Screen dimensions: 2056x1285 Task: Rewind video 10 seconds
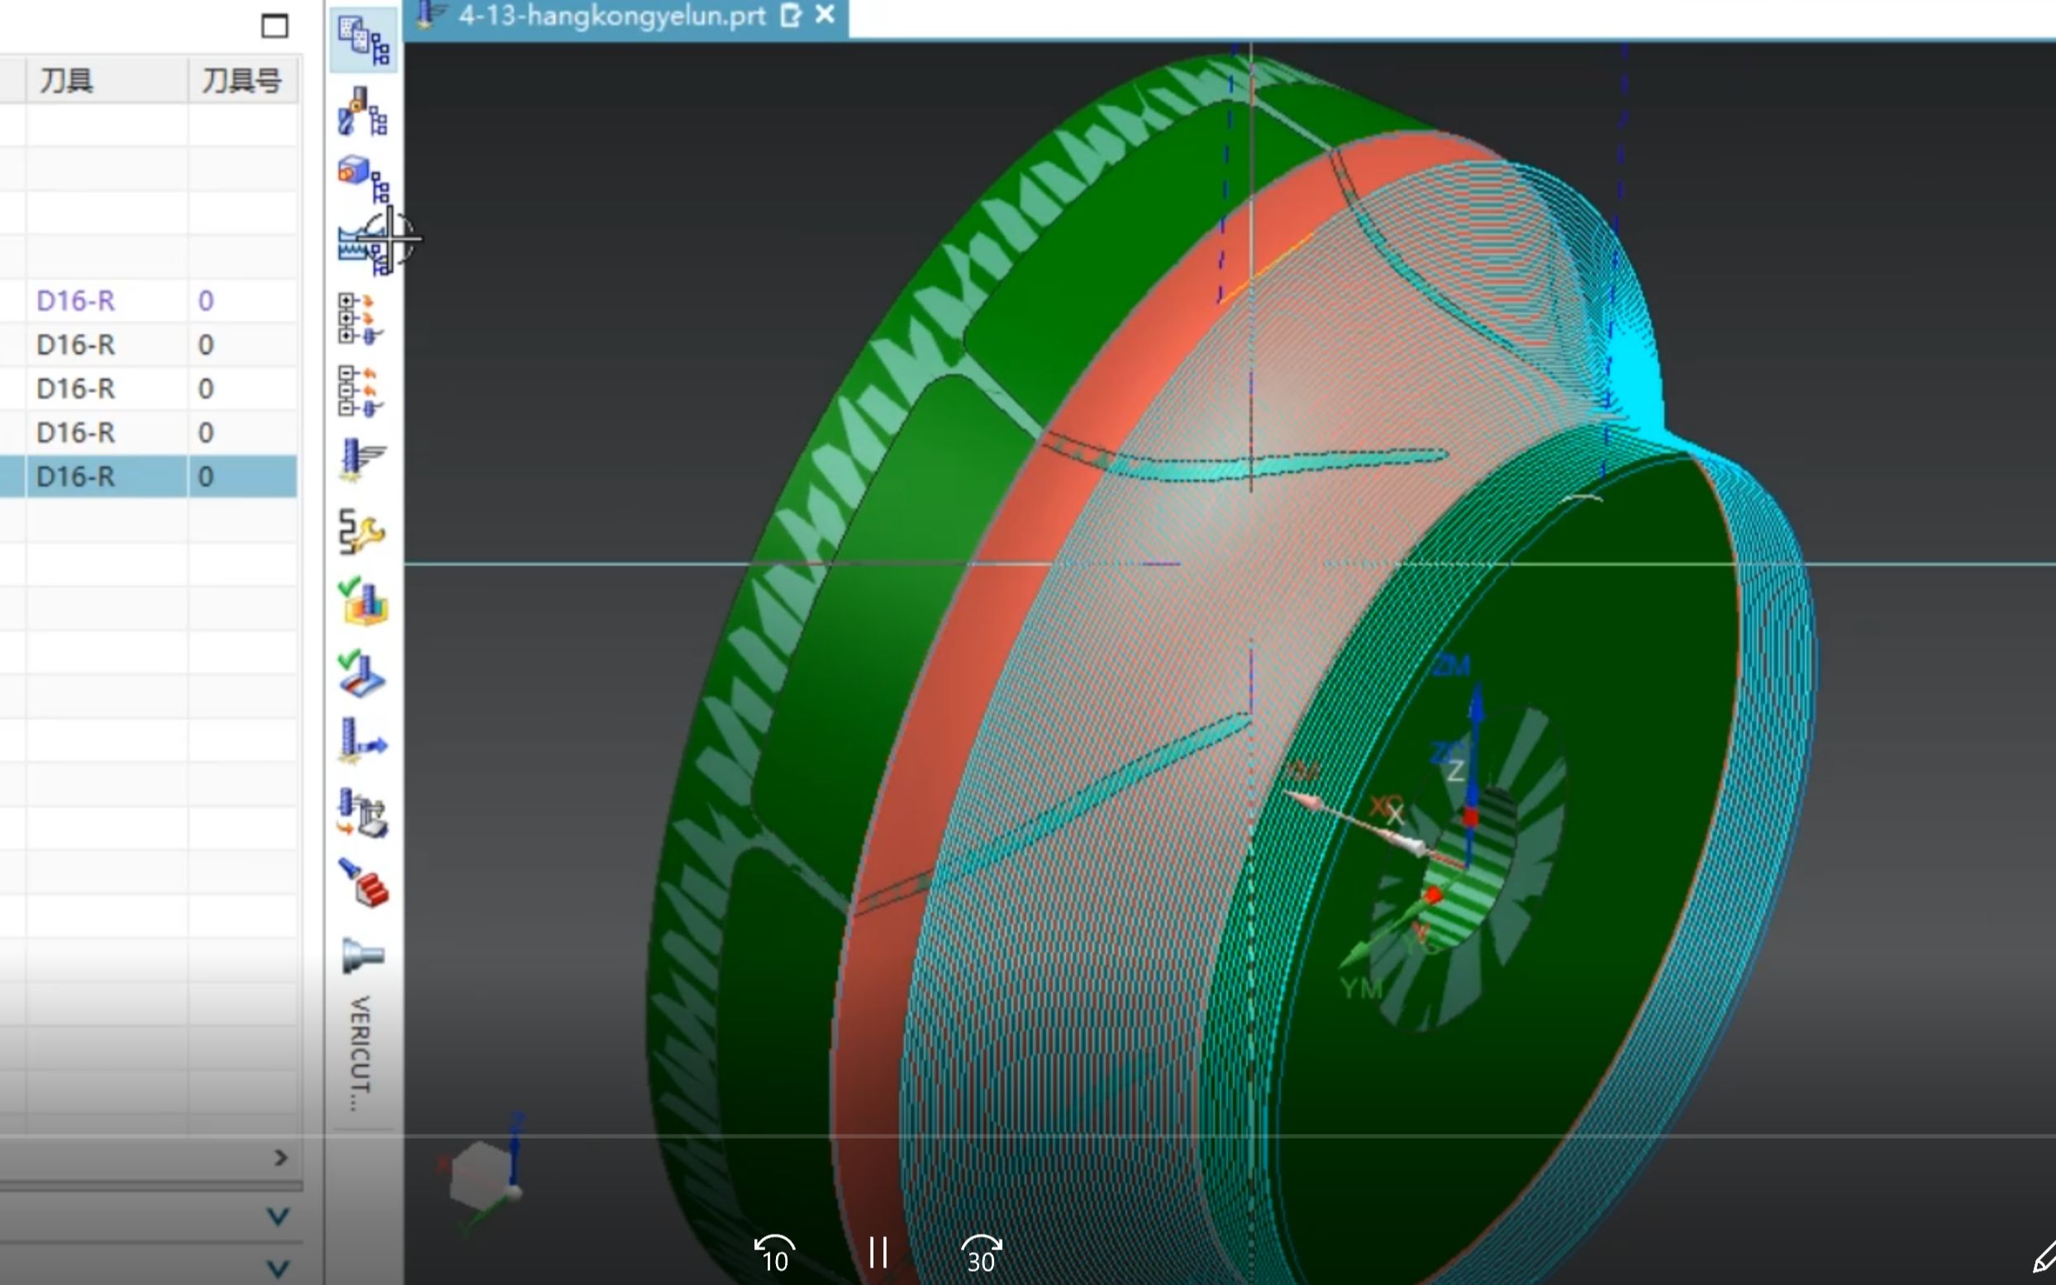(774, 1254)
